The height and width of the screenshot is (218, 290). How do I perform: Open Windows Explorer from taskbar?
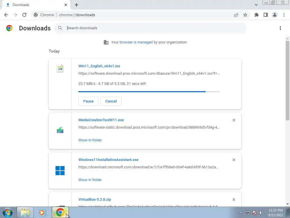25,212
